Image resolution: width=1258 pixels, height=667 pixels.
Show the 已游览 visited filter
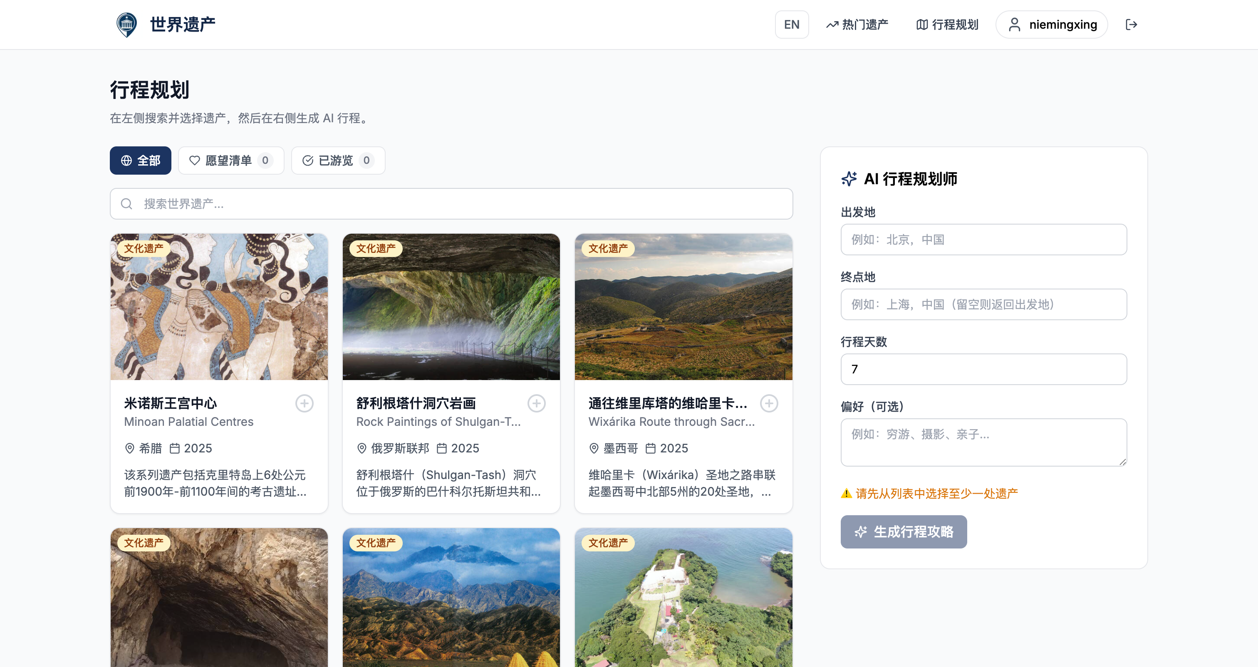(338, 161)
